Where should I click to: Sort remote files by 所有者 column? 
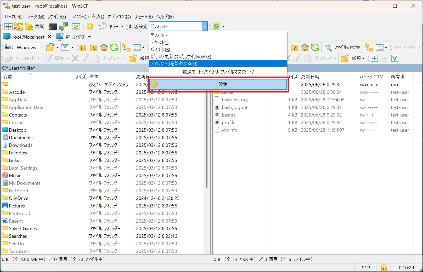(401, 77)
